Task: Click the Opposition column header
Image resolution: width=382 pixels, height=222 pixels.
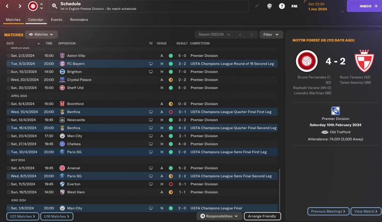Action: (x=67, y=44)
